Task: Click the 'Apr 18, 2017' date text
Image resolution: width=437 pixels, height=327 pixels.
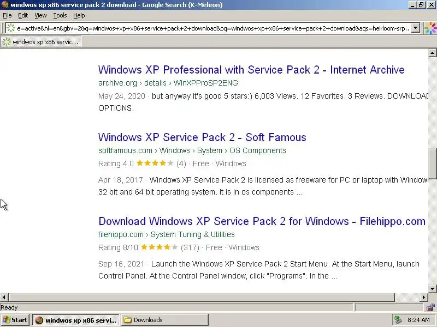Action: click(x=120, y=180)
